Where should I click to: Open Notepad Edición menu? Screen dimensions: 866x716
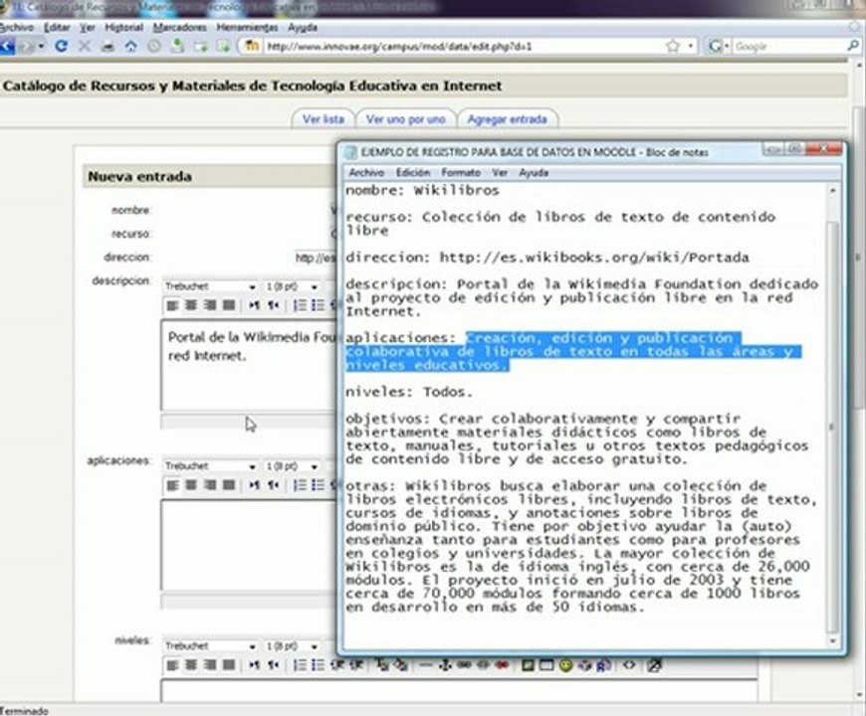[412, 173]
